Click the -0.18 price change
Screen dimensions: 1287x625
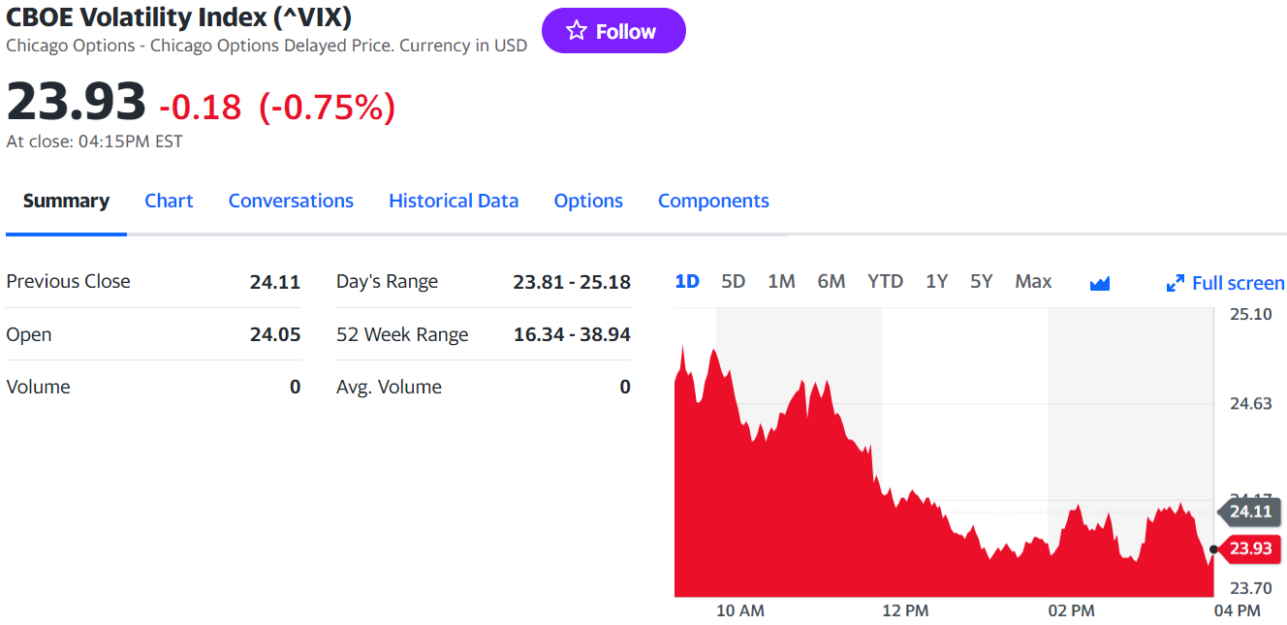click(x=200, y=107)
